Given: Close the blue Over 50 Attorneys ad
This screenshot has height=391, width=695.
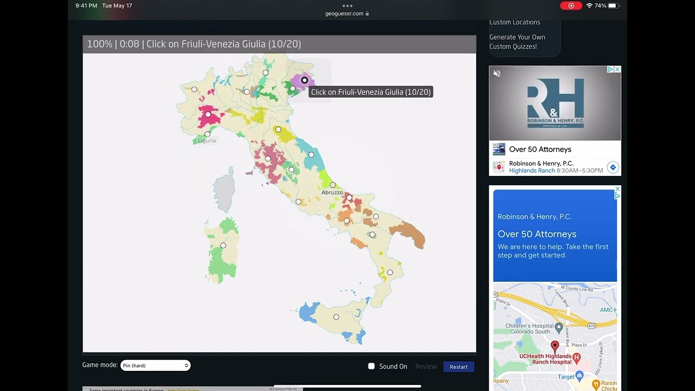Looking at the screenshot, I should [x=617, y=189].
